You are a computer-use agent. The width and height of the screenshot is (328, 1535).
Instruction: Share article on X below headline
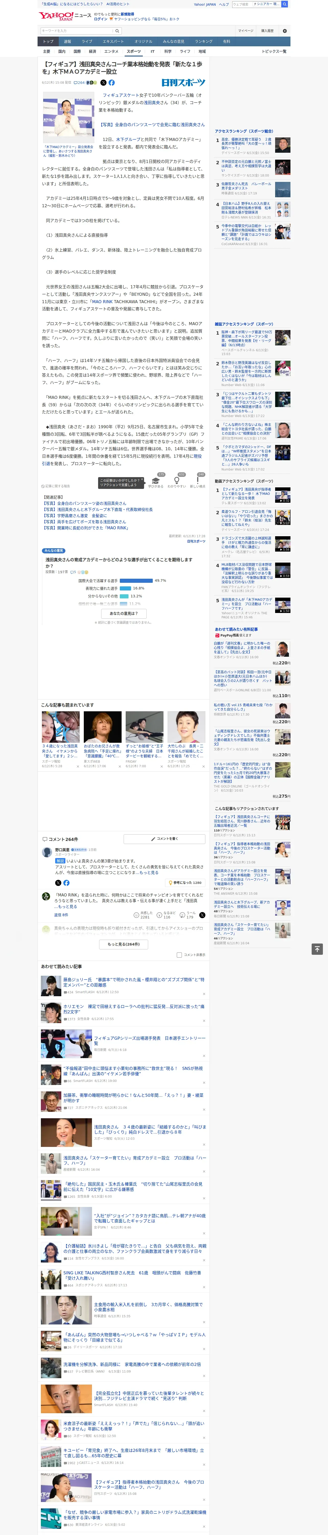click(x=103, y=83)
